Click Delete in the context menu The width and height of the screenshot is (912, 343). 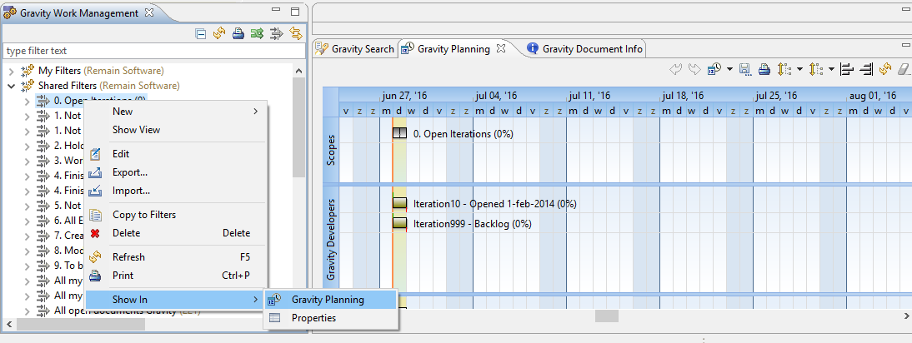126,233
